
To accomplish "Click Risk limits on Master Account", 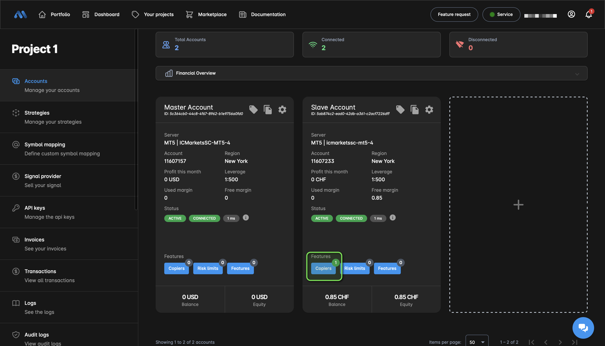I will tap(207, 269).
